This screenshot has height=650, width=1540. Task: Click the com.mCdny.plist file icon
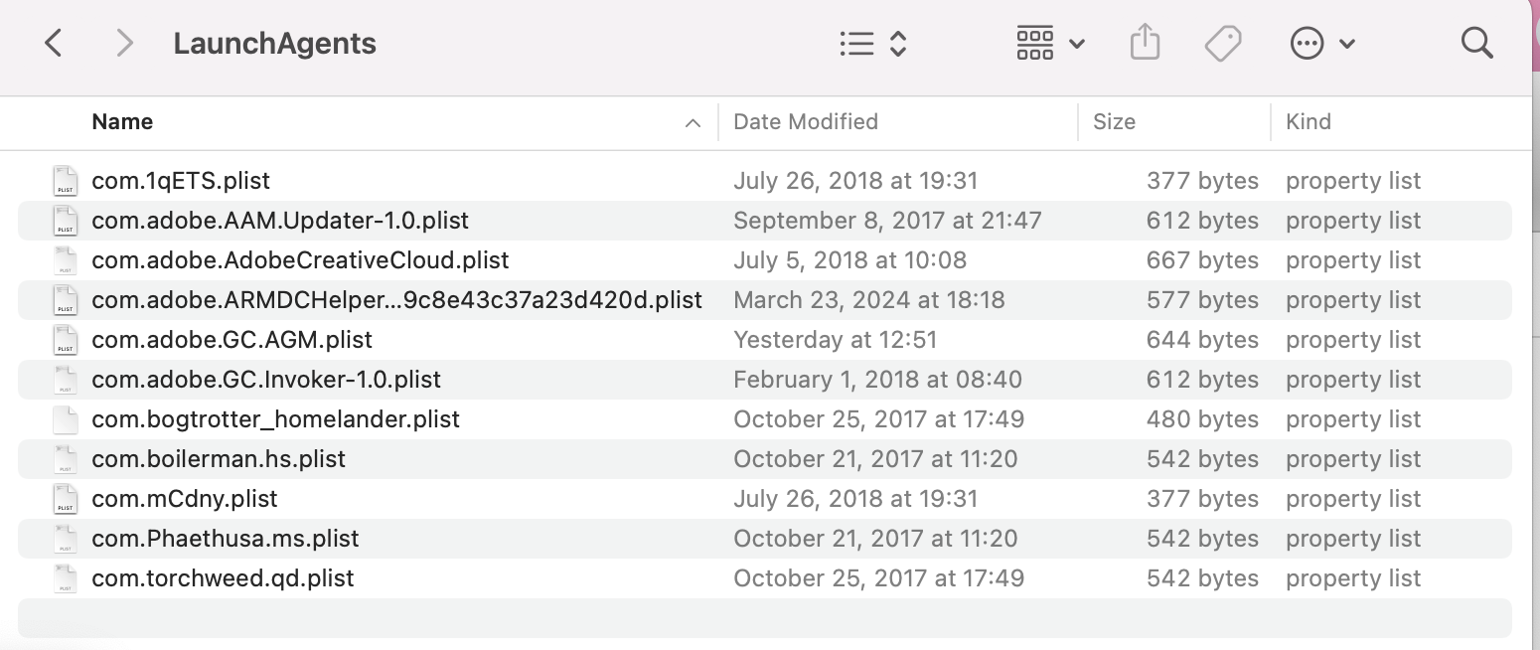click(66, 499)
